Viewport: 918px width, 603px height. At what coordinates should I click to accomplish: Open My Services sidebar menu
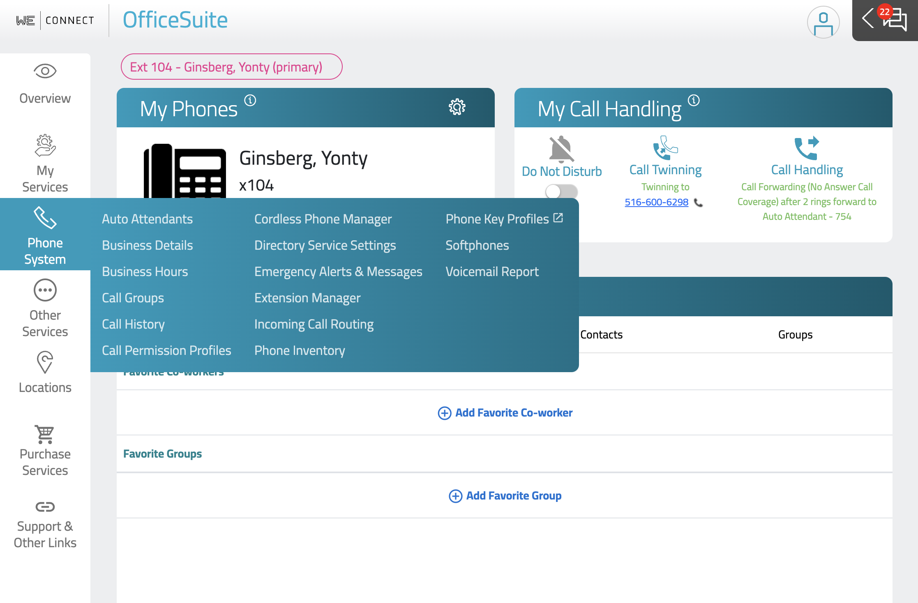point(45,163)
